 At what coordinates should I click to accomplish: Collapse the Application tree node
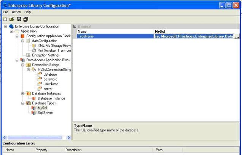pyautogui.click(x=11, y=31)
